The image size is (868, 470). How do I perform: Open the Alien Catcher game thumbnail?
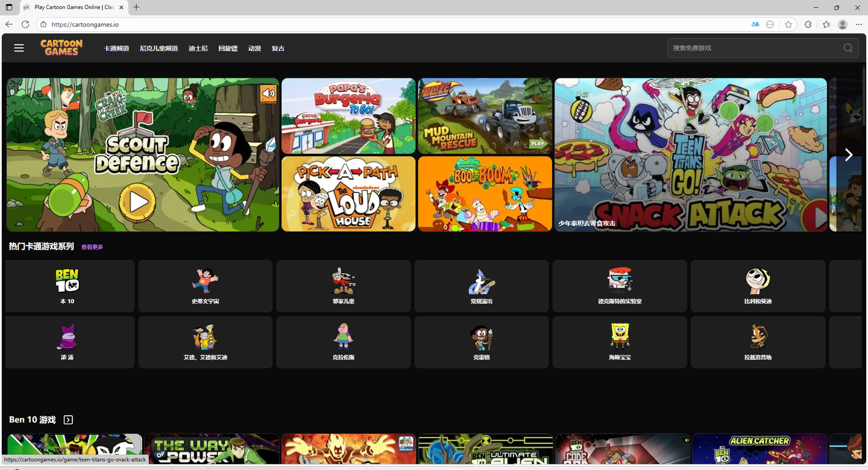pos(759,450)
